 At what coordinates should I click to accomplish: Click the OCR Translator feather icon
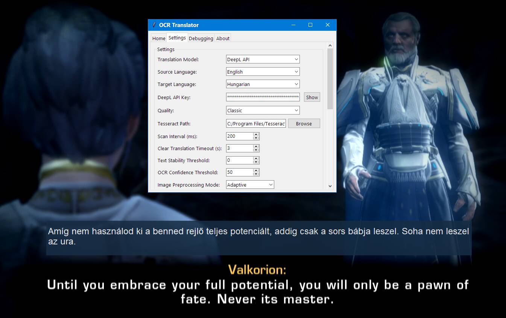154,25
